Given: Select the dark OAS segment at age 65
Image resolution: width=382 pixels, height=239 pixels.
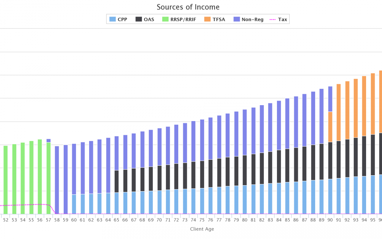Looking at the screenshot, I should point(117,181).
